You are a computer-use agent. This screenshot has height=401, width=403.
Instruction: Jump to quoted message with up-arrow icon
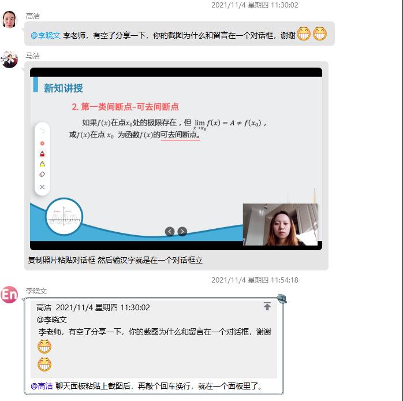267,306
